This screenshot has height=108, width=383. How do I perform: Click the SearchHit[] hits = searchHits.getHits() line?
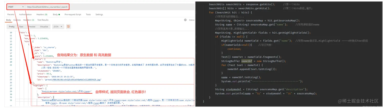pyautogui.click(x=240, y=8)
